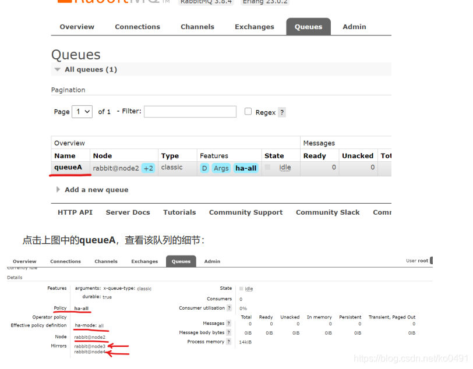473x369 pixels.
Task: Click the Pagination heading
Action: tap(68, 90)
